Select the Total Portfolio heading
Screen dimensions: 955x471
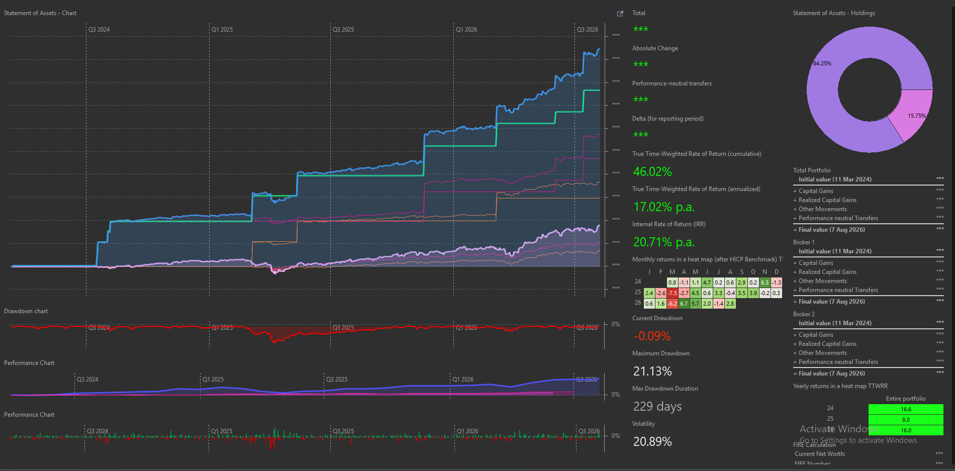[812, 170]
